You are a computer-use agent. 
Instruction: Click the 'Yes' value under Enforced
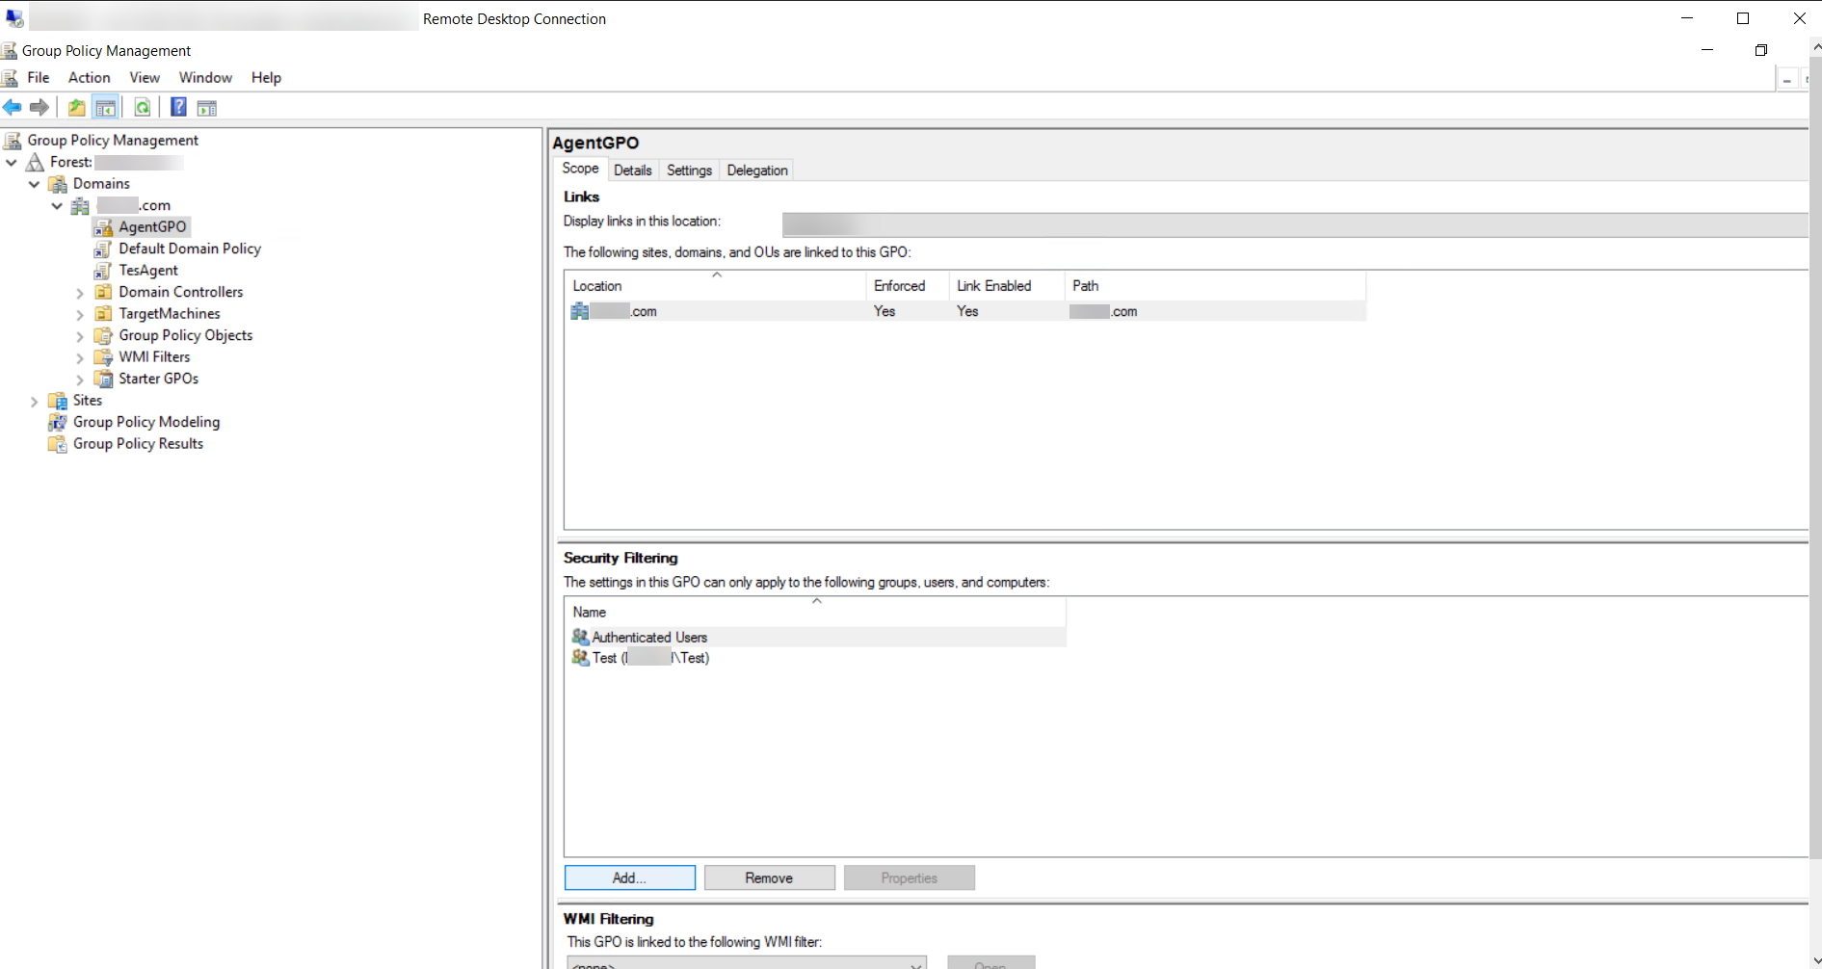click(885, 311)
